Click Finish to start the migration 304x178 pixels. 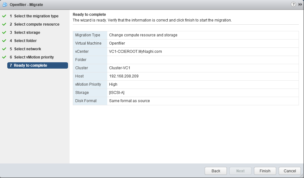pos(265,171)
